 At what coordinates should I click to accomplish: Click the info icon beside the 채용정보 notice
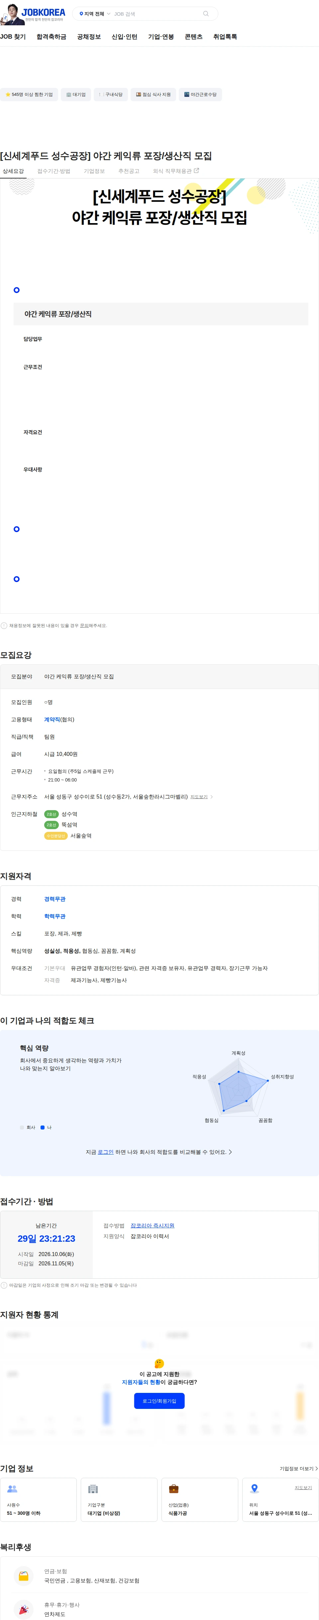pyautogui.click(x=4, y=626)
